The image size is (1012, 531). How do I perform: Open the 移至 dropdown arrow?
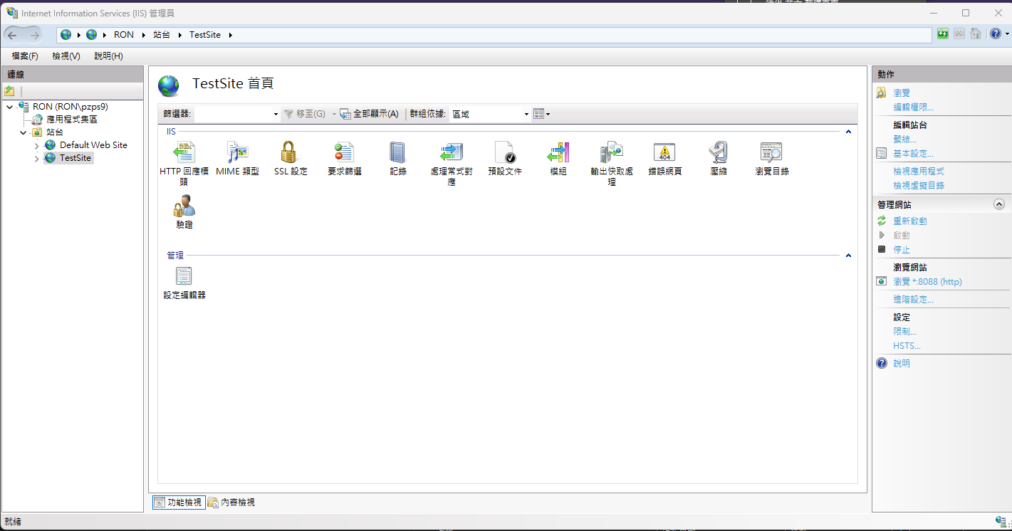pos(334,114)
